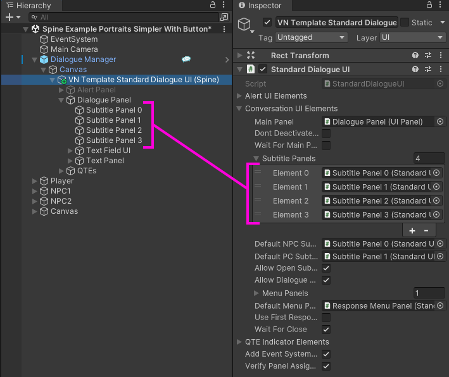Click the plus icon to create a GameObject
The image size is (449, 377).
tap(9, 17)
